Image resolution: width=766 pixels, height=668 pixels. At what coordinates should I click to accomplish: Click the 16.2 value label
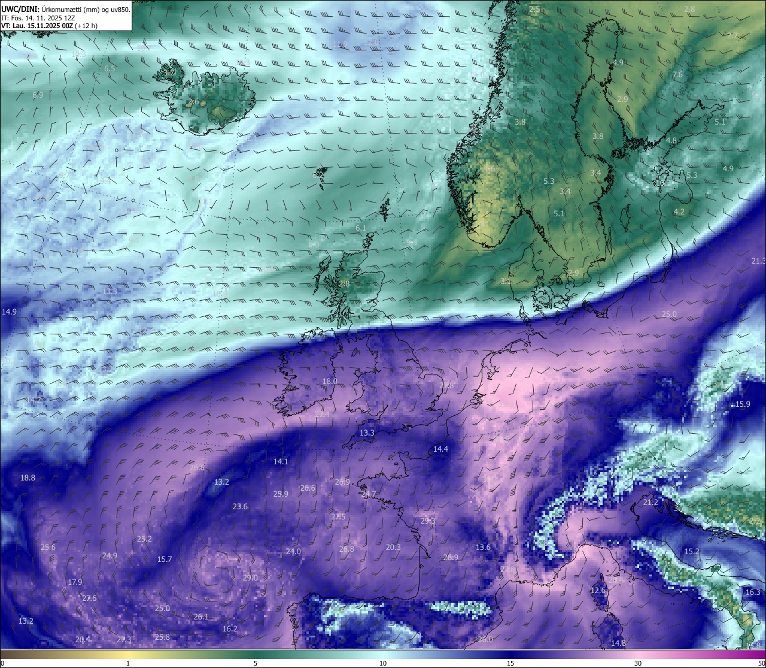pos(230,629)
